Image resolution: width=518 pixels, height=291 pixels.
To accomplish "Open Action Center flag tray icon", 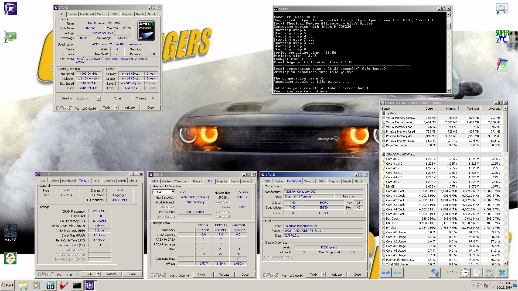I will 479,285.
